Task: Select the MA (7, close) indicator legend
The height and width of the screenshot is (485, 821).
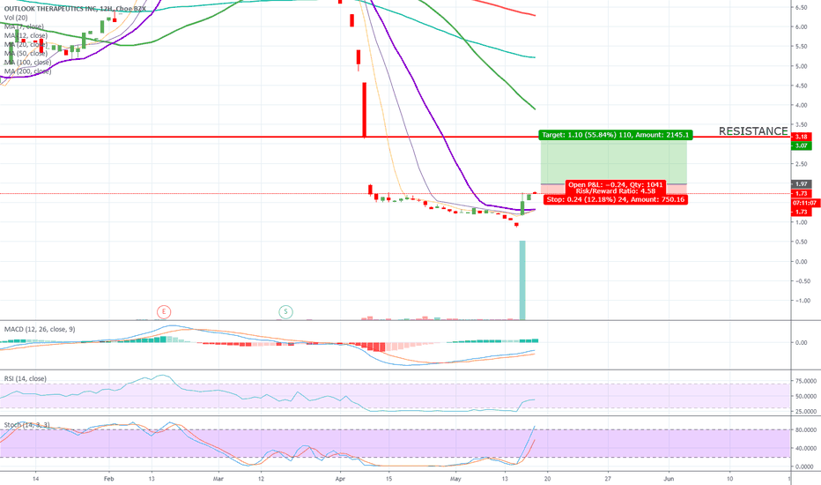Action: click(24, 26)
